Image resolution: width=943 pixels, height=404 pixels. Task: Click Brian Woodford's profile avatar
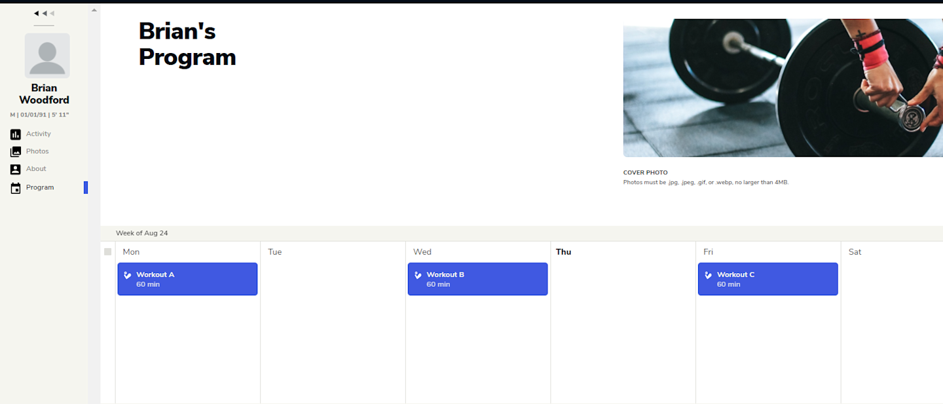tap(47, 56)
